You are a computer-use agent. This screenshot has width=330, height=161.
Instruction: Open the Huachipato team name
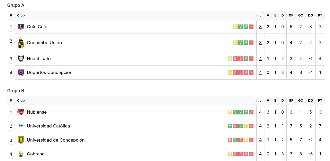[39, 59]
